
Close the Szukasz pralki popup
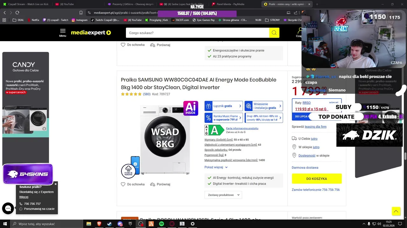pos(56,184)
